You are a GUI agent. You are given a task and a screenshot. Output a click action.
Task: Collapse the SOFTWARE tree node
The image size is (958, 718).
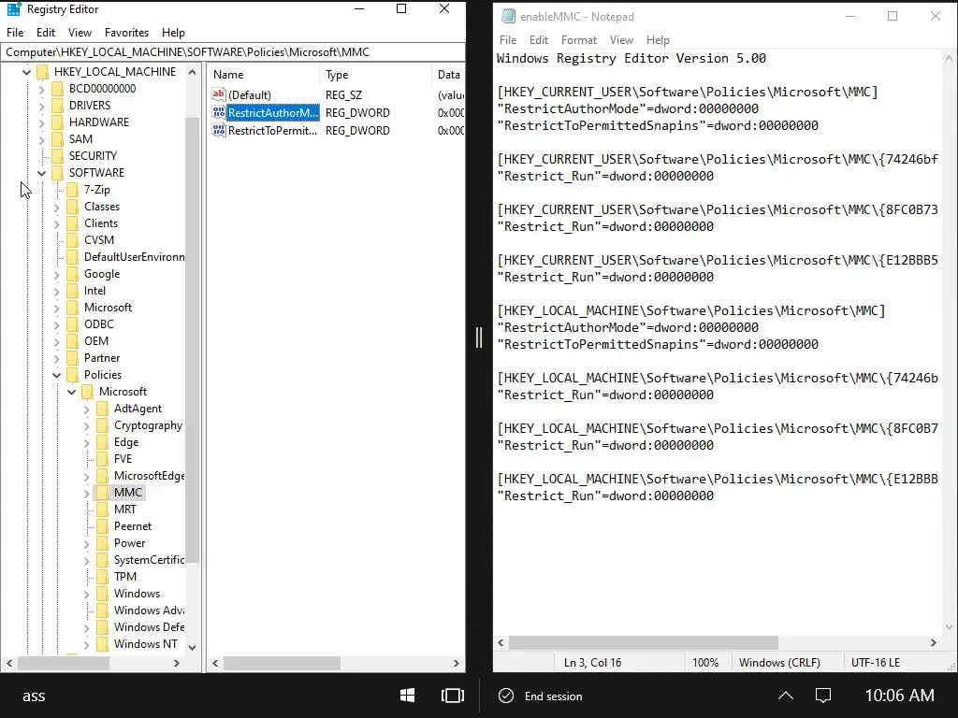(41, 173)
